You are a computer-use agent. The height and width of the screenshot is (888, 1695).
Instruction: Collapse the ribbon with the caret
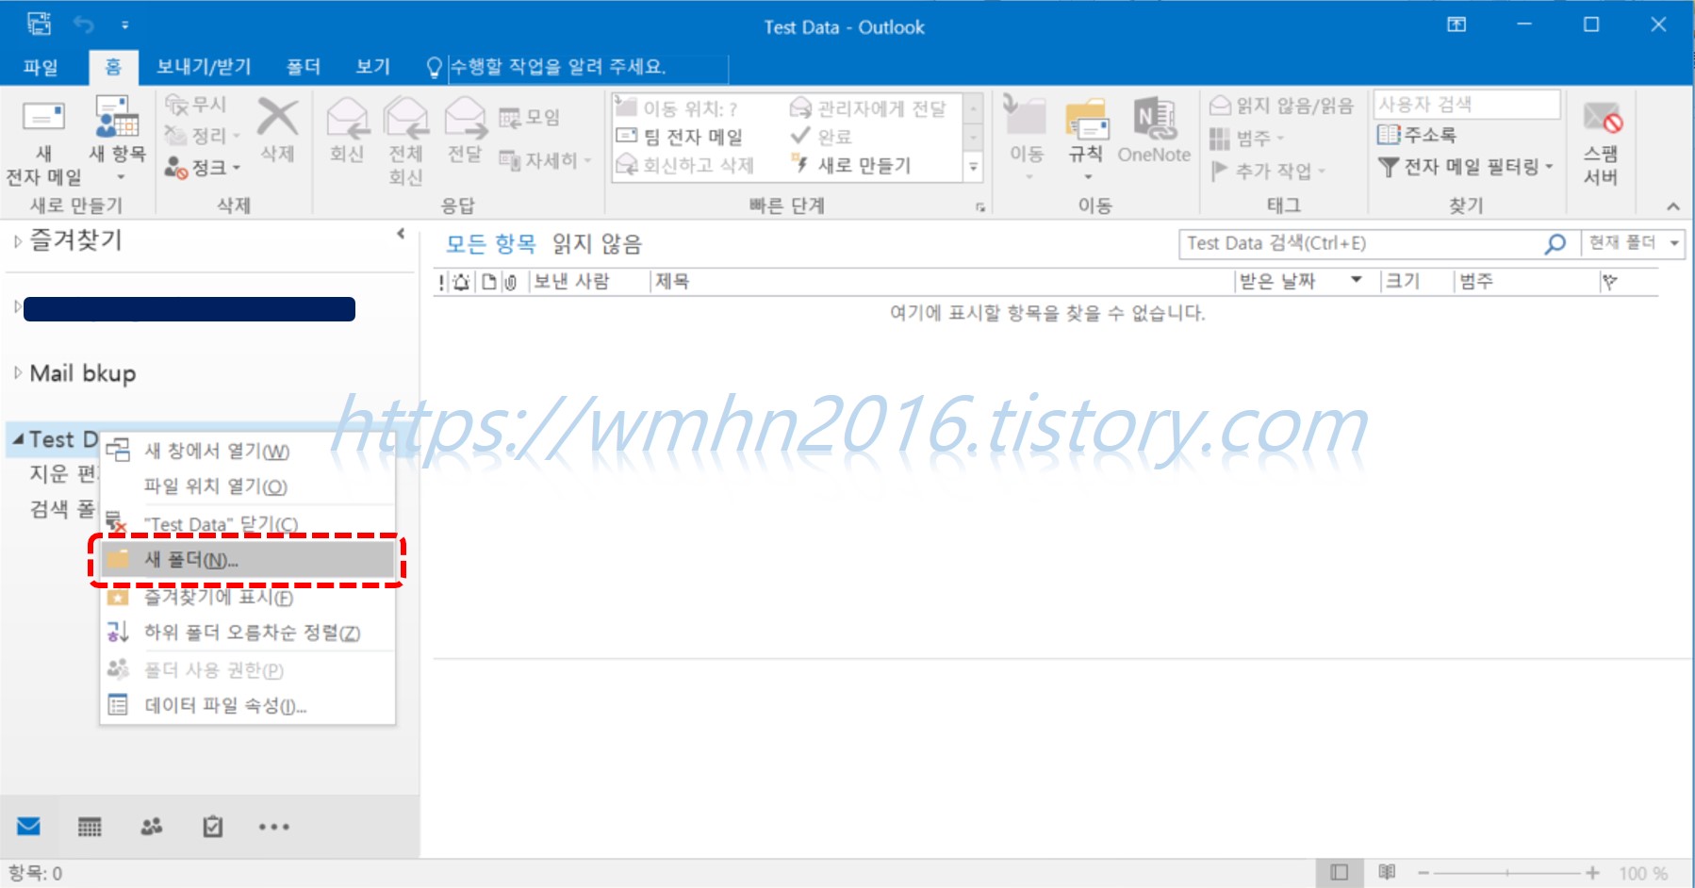1673,206
